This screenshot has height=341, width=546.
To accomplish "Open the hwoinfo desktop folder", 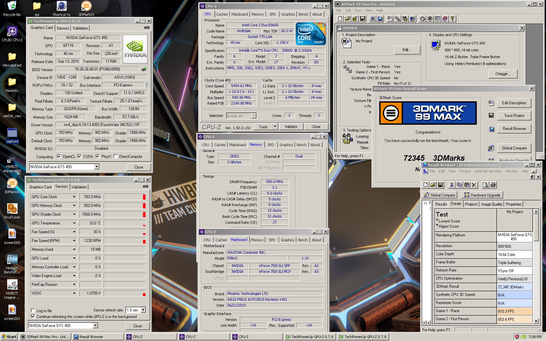I will point(12,84).
